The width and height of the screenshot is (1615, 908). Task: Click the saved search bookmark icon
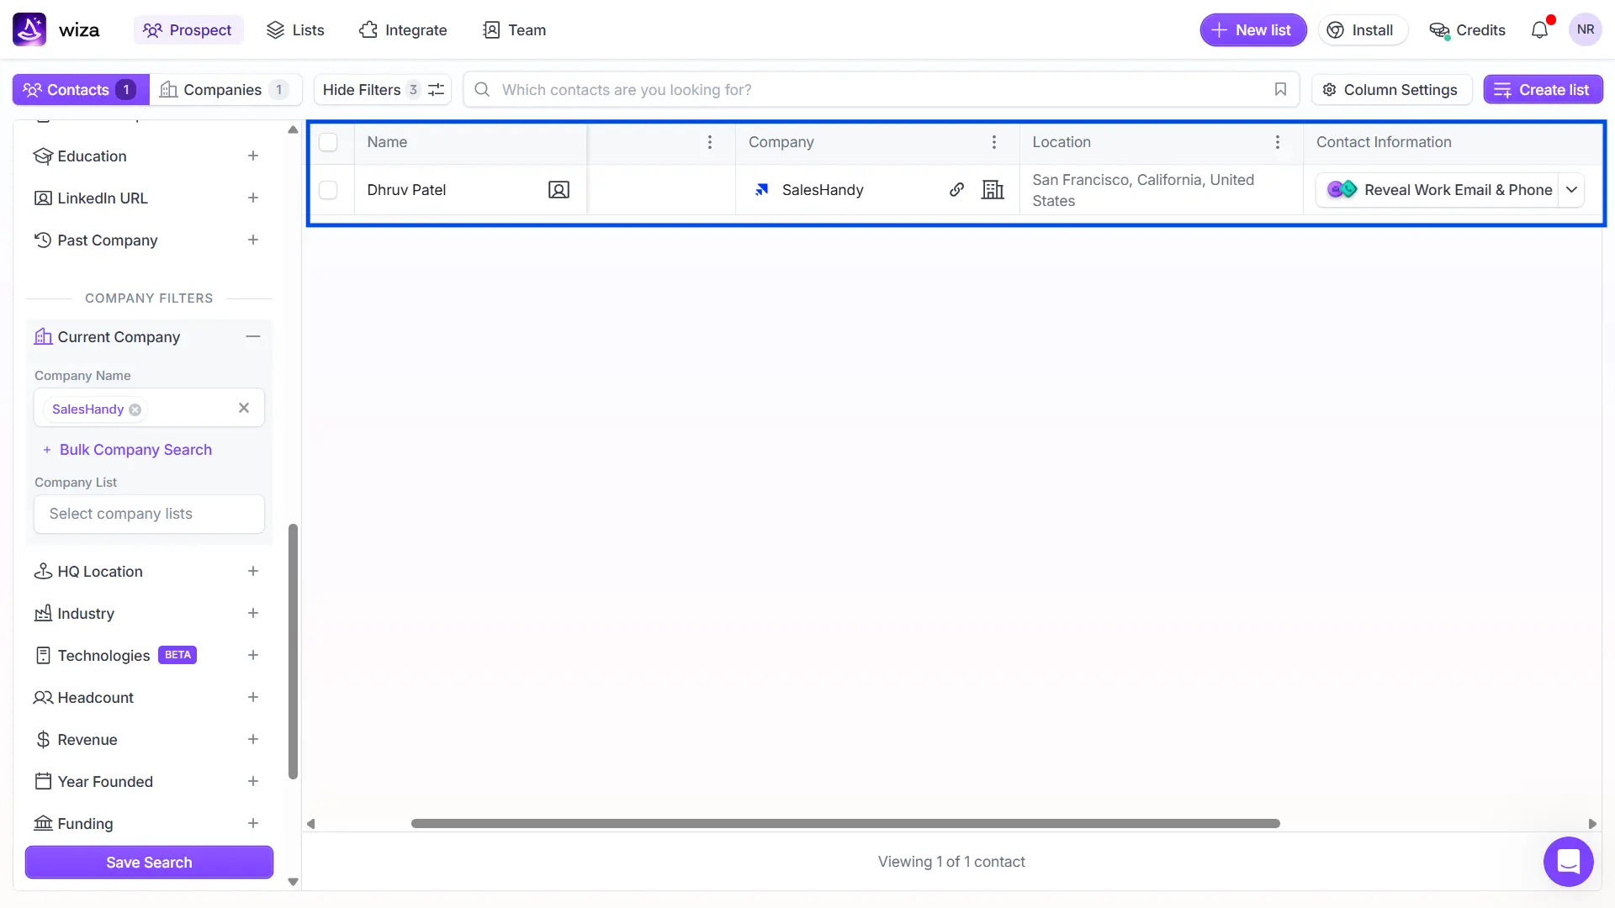click(x=1280, y=89)
